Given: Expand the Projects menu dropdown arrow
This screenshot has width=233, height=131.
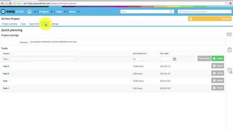Looking at the screenshot, I should 51,12.
